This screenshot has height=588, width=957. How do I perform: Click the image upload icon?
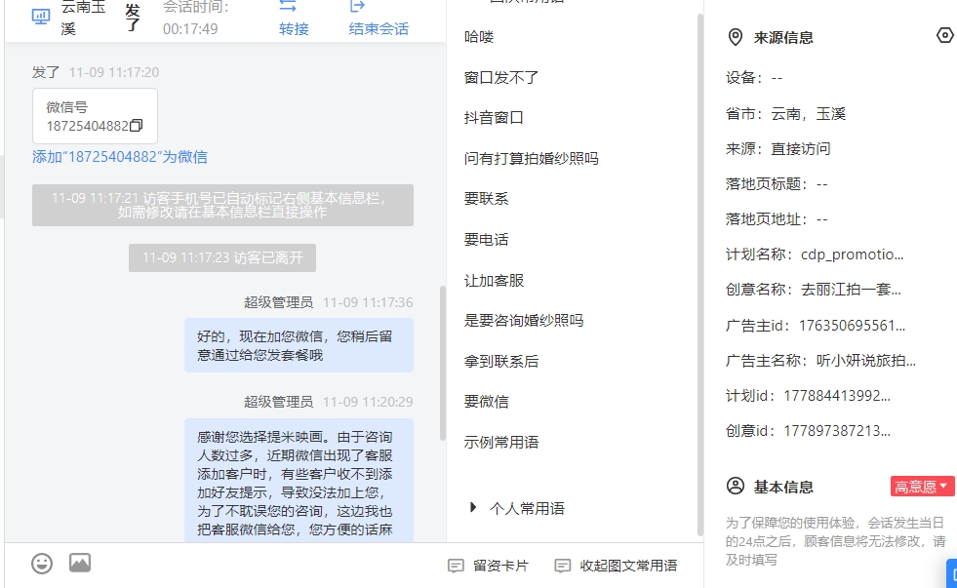coord(80,563)
